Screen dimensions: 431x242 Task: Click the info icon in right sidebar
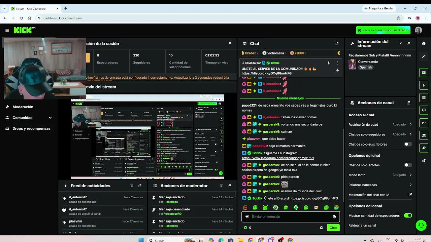point(424,44)
